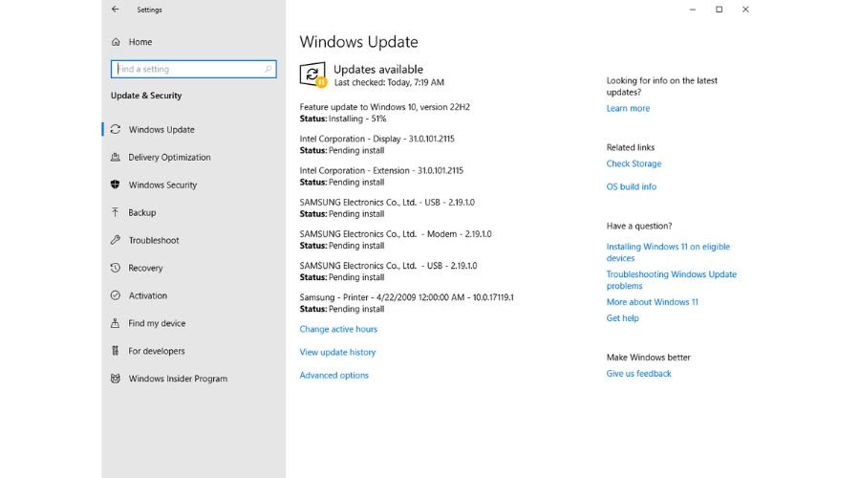Click Get help link

pos(622,318)
